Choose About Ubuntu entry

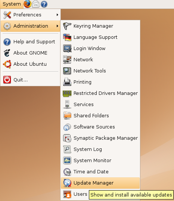tap(30, 64)
